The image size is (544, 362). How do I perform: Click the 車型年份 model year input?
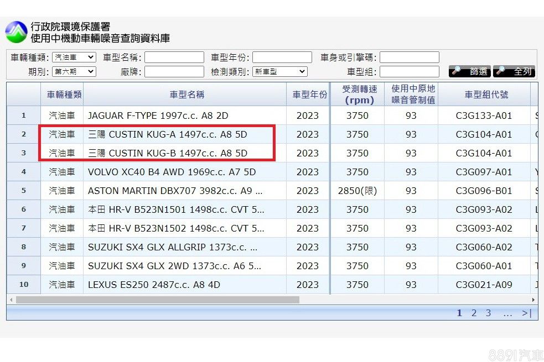(x=282, y=57)
